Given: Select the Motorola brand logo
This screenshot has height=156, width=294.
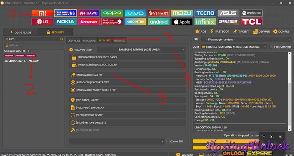Looking at the screenshot, I should coord(252,13).
